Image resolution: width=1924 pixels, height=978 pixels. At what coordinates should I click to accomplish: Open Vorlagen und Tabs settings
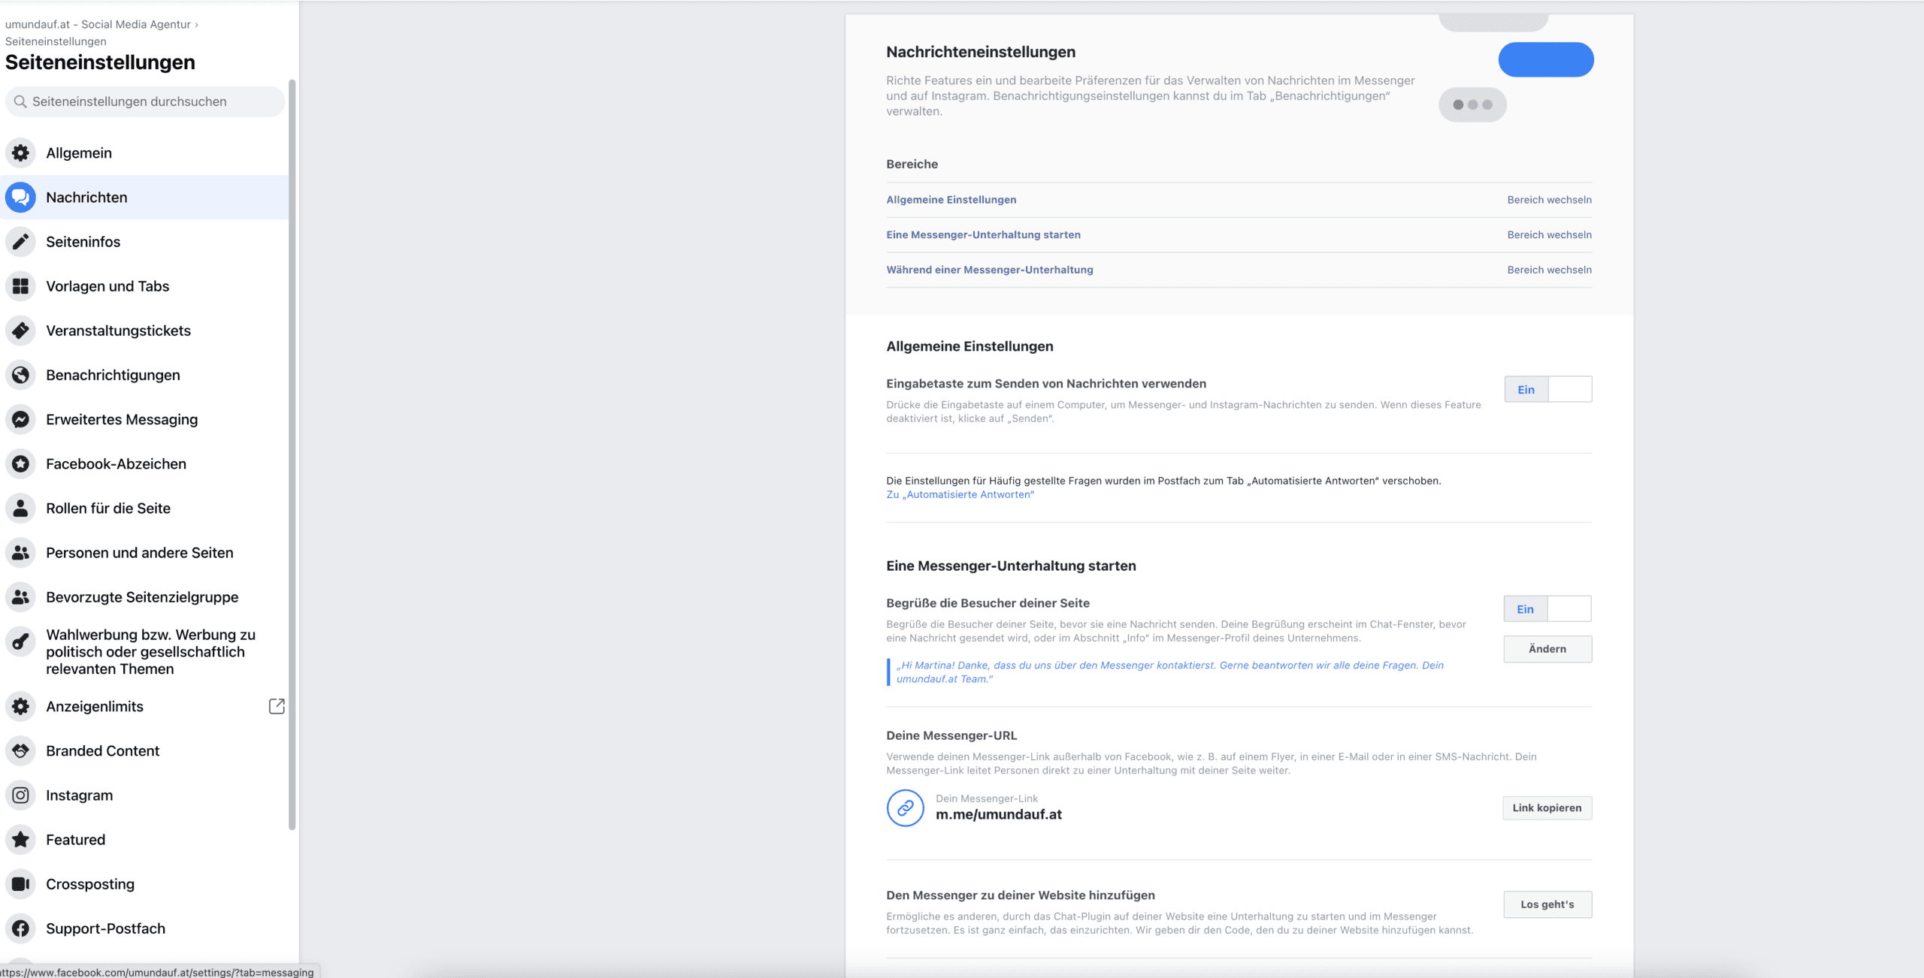(x=144, y=286)
